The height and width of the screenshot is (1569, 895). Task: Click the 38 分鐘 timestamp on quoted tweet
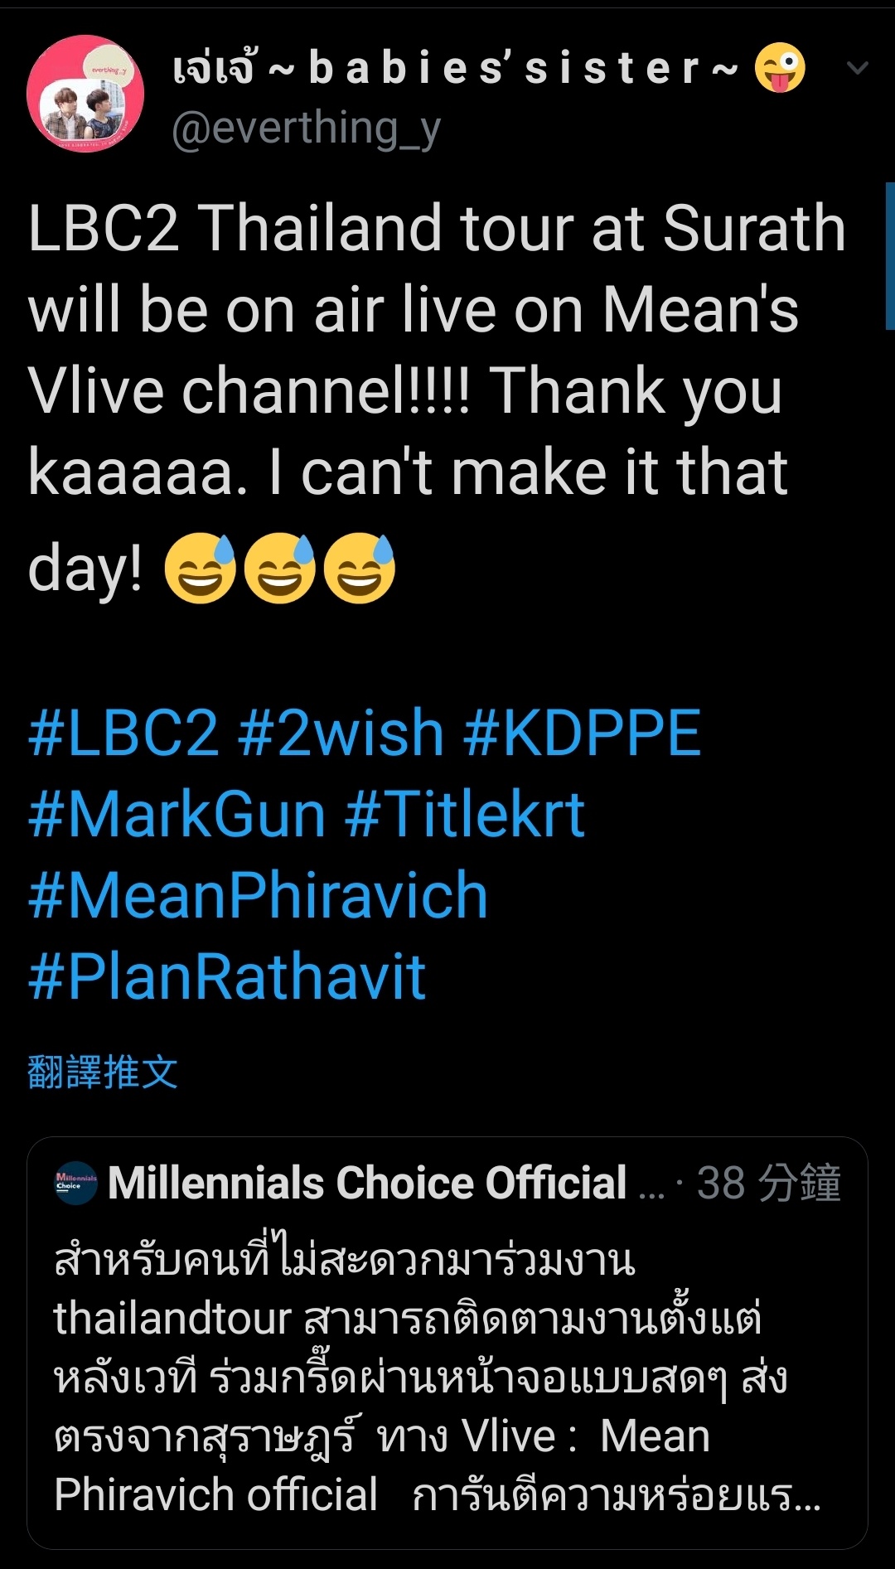tap(768, 1183)
